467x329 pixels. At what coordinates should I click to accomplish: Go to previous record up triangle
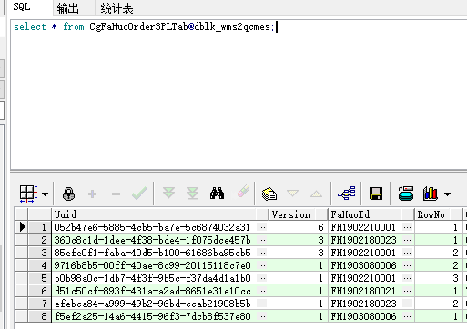(316, 194)
